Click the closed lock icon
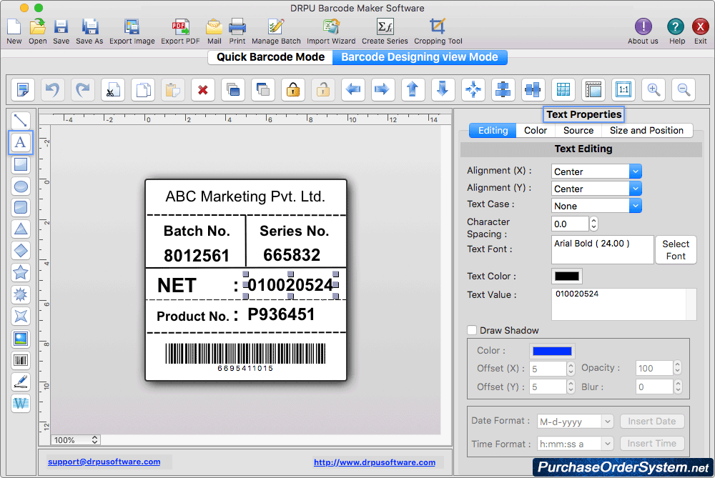 (292, 89)
